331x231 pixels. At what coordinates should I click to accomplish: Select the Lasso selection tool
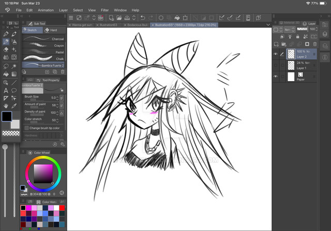coord(6,66)
